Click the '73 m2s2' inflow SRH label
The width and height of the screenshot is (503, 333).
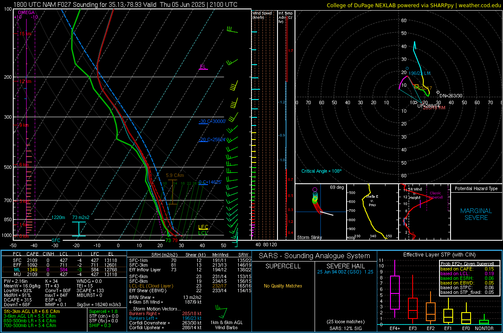(81, 217)
